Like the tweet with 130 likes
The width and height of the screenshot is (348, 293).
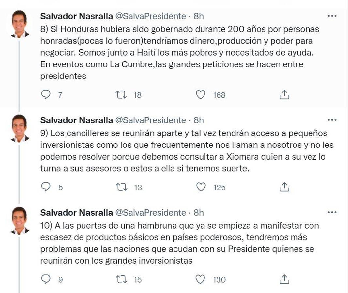(x=201, y=279)
